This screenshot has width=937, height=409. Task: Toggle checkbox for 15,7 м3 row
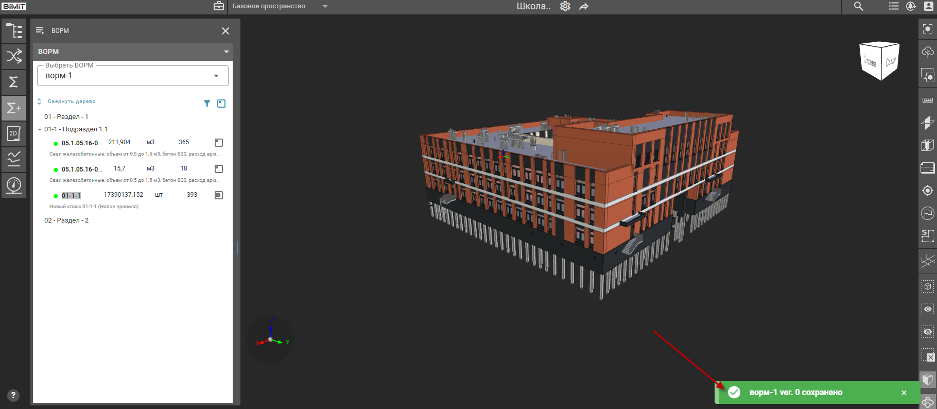pyautogui.click(x=219, y=169)
